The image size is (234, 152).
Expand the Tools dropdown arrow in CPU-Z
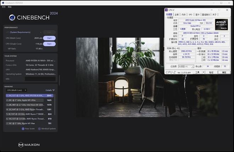pyautogui.click(x=203, y=72)
